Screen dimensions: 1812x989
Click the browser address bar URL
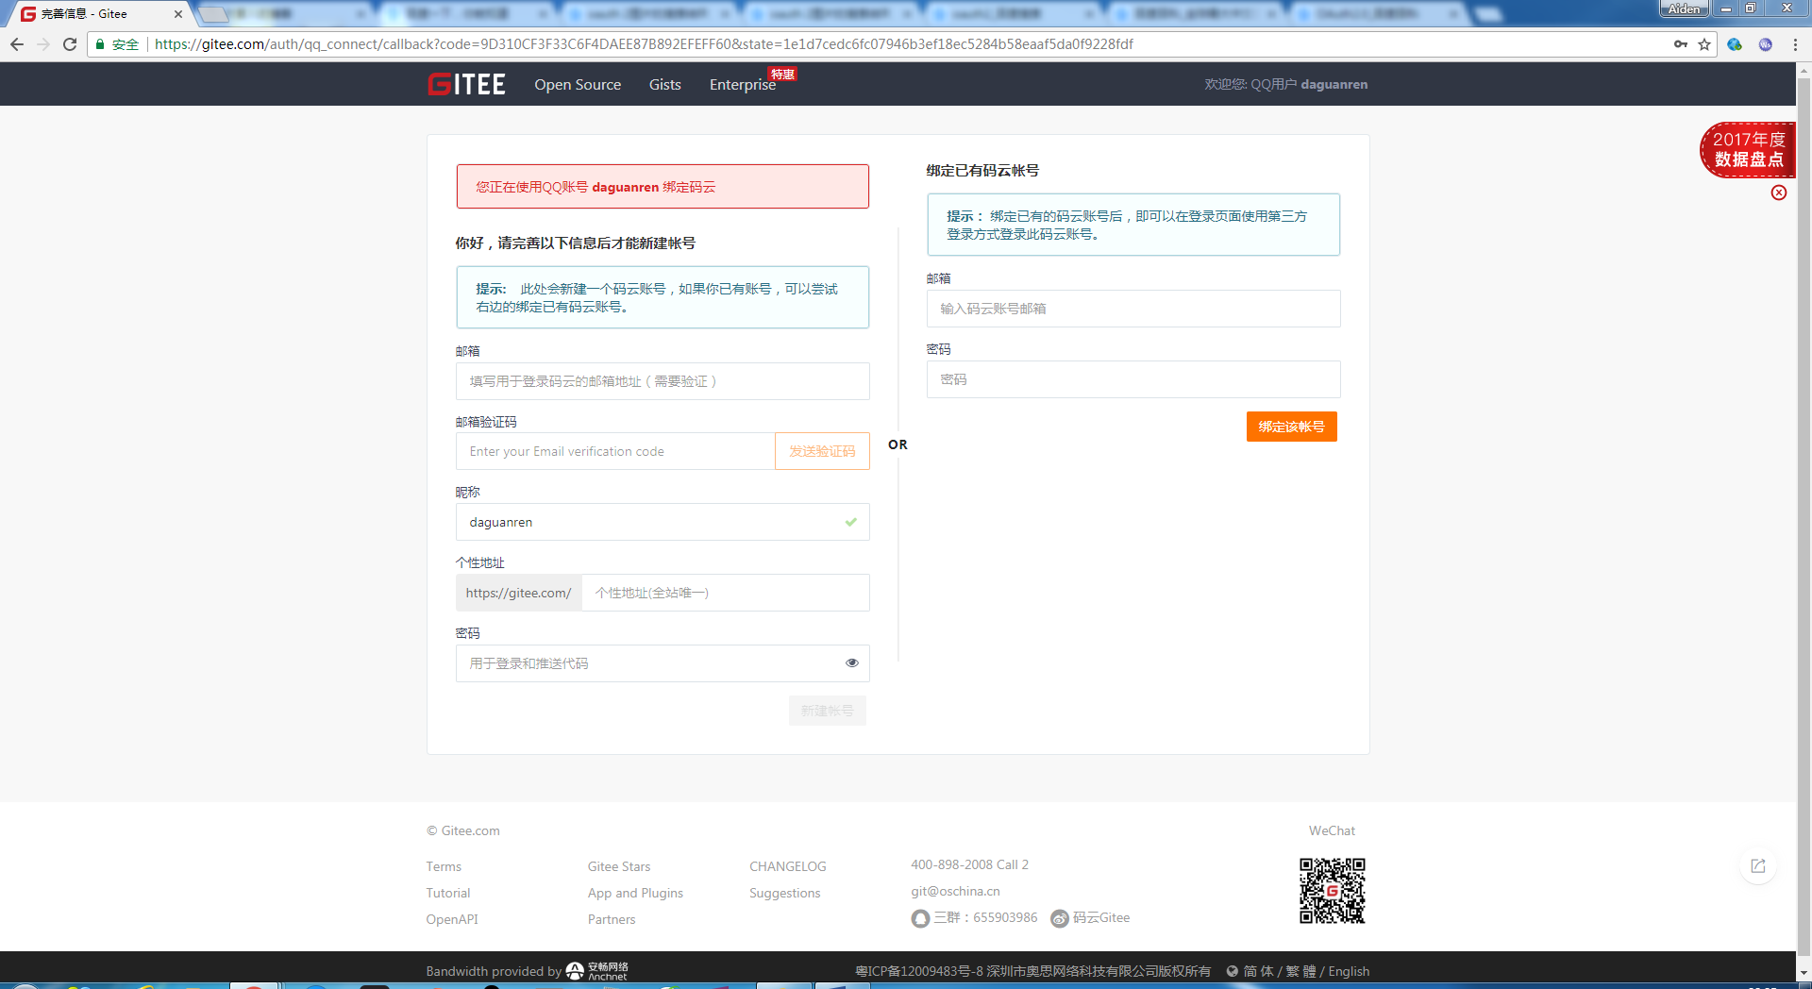[644, 44]
